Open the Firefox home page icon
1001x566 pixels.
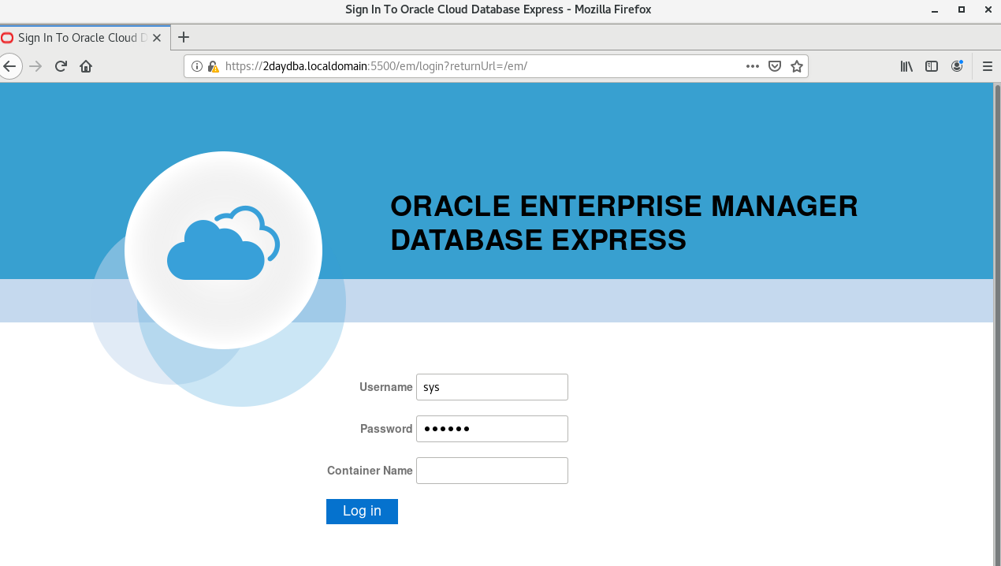[x=86, y=66]
